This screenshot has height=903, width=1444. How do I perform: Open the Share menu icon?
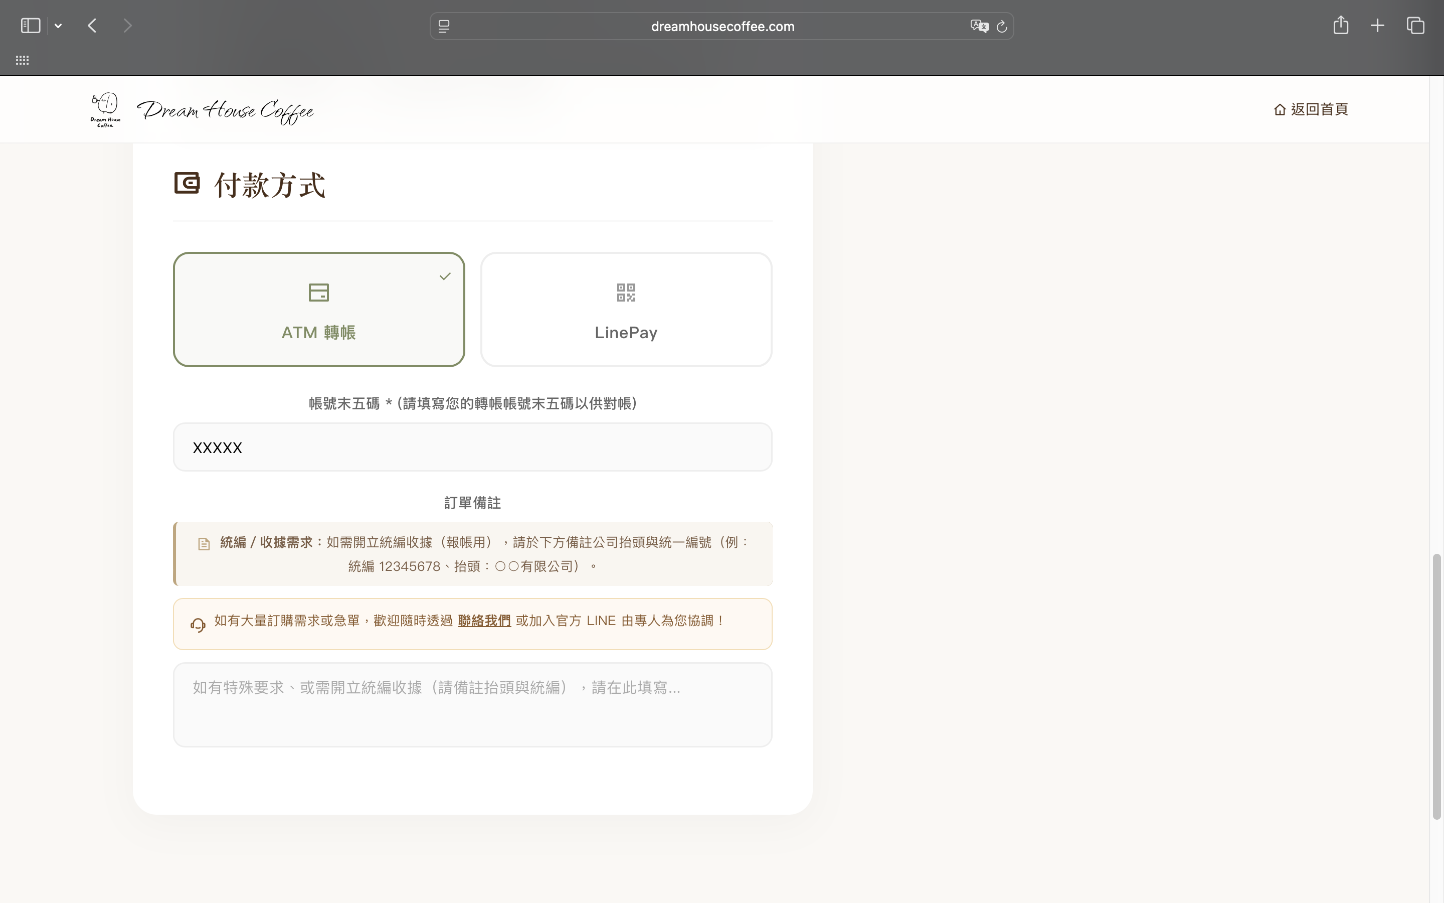pos(1341,25)
